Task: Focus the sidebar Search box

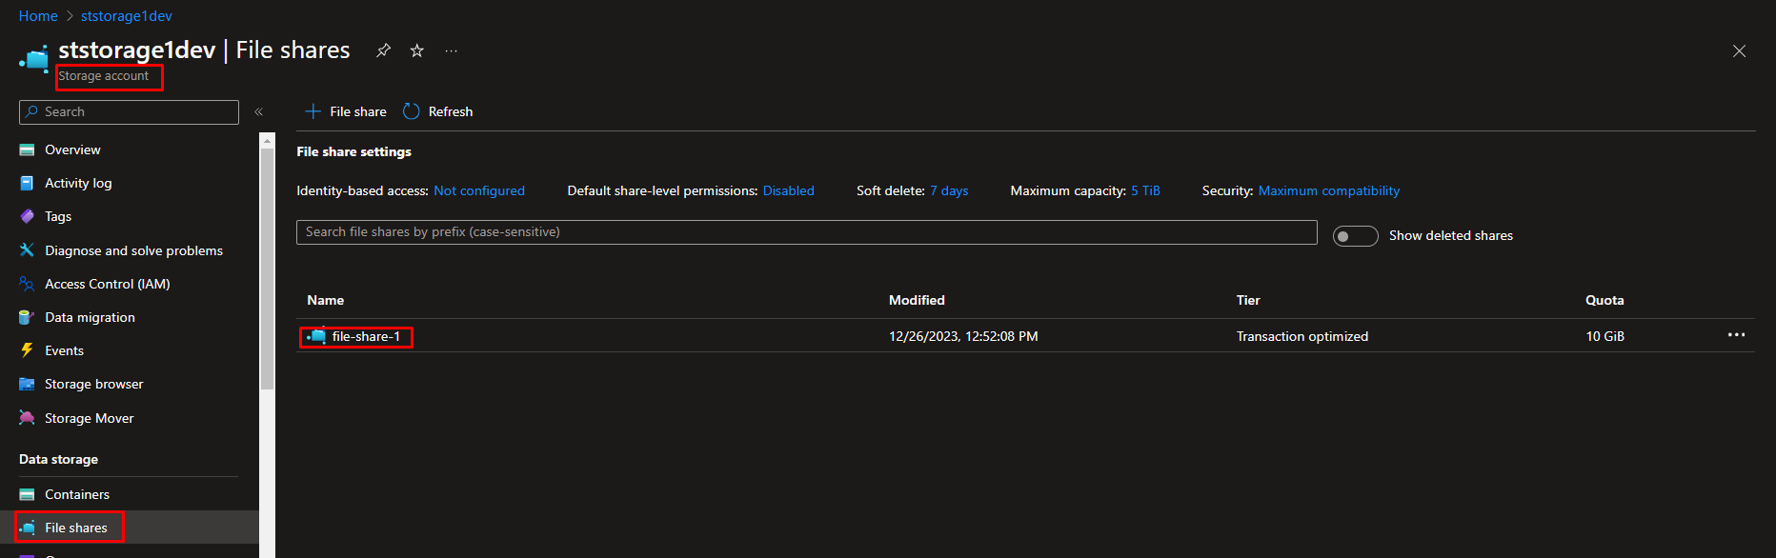Action: (x=129, y=112)
